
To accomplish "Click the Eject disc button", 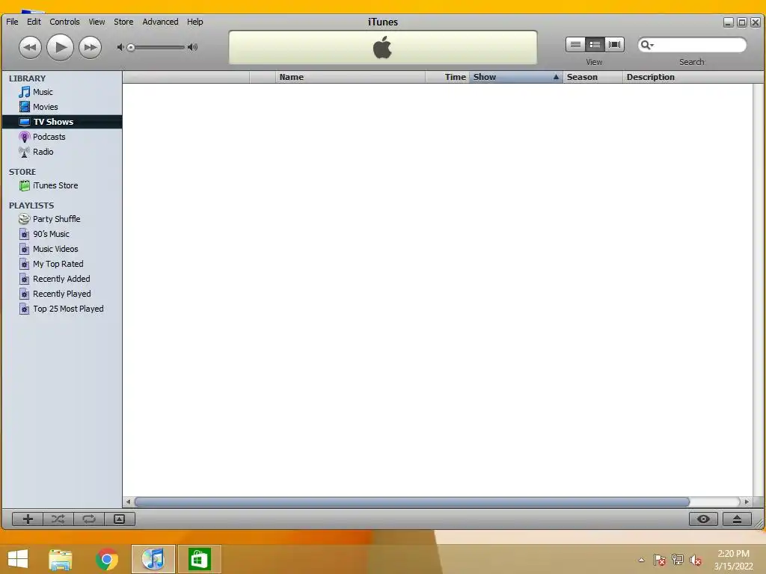I will [737, 519].
